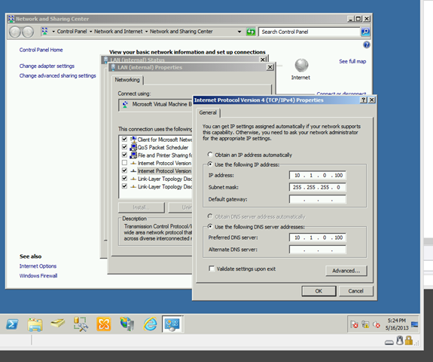Viewport: 433px width, 362px height.
Task: Toggle QoS Packet Scheduler checkbox
Action: click(x=124, y=147)
